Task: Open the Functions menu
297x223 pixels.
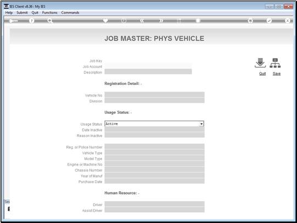Action: tap(49, 13)
